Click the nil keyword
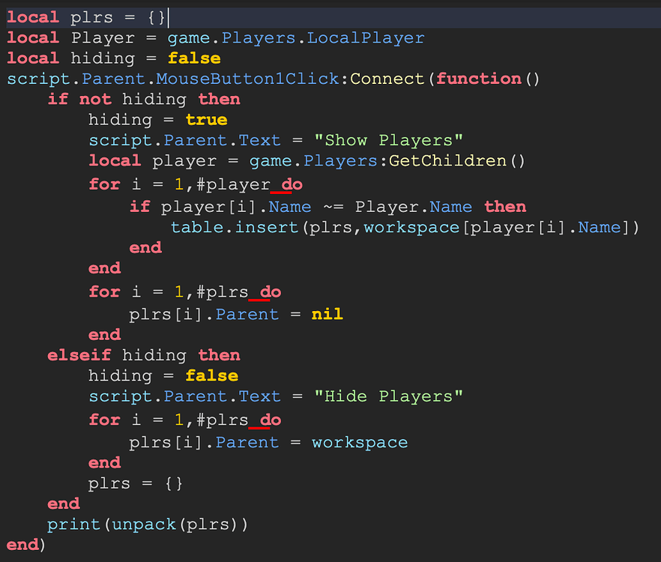Screen dimensions: 661x562 327,315
